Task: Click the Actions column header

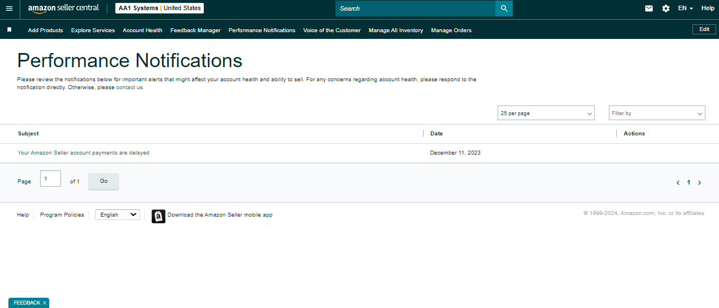Action: point(634,134)
